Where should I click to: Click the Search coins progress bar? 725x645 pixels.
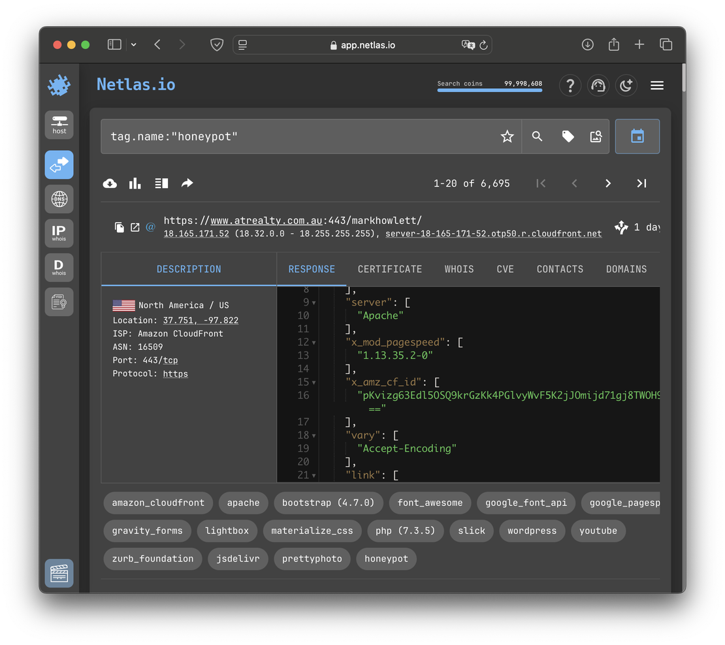[x=489, y=90]
